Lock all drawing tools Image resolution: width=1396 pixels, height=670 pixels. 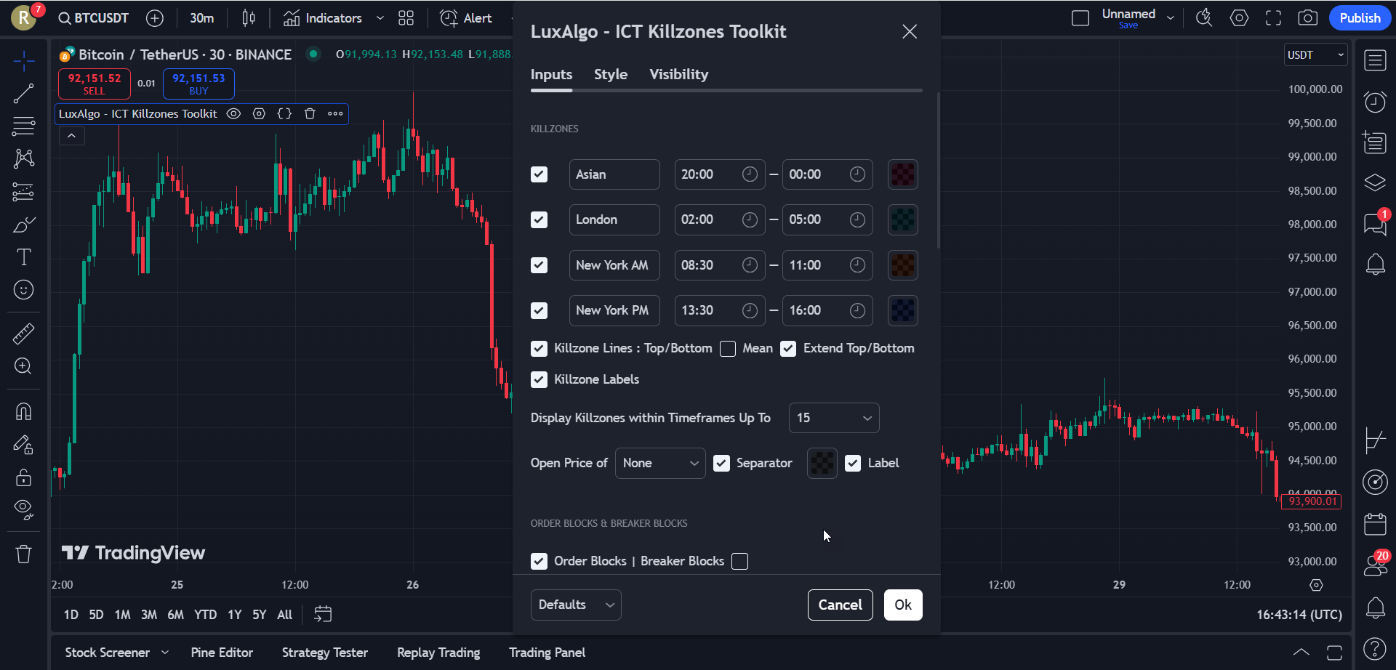24,477
